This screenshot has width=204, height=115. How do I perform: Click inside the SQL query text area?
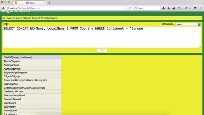102,37
